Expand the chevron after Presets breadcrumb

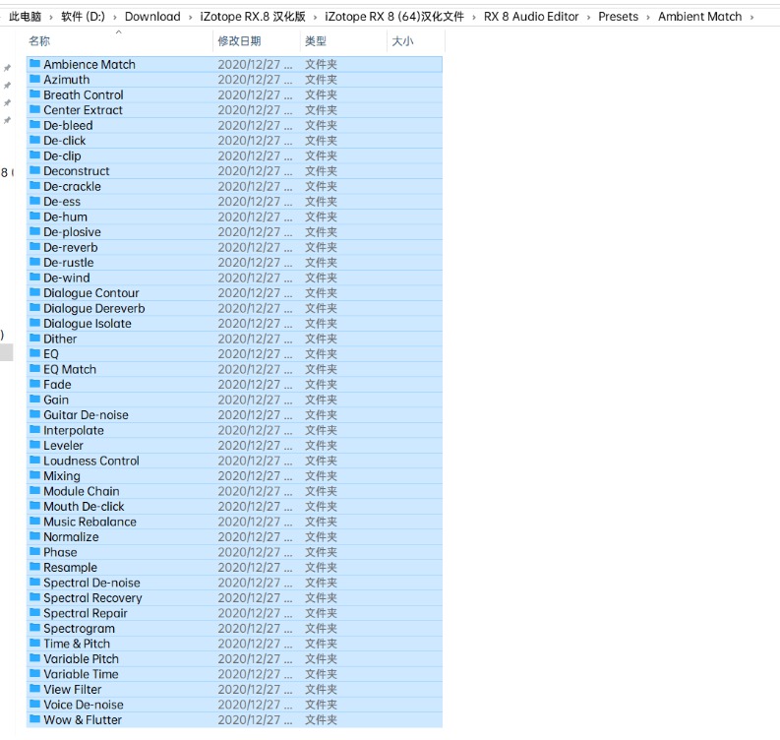tap(648, 18)
